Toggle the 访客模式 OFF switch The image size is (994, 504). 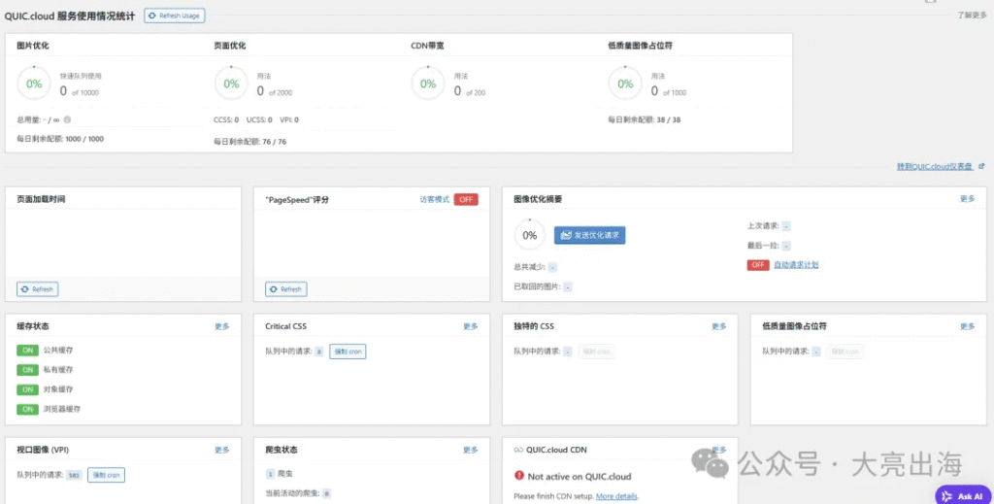tap(466, 199)
